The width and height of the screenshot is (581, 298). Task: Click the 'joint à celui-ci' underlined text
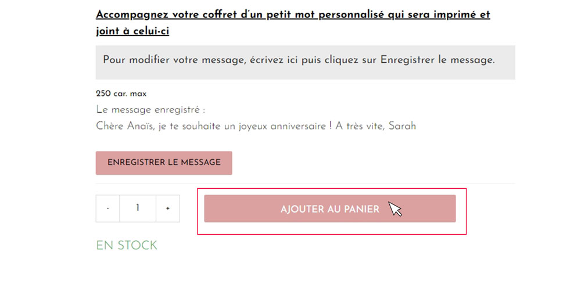[x=132, y=31]
